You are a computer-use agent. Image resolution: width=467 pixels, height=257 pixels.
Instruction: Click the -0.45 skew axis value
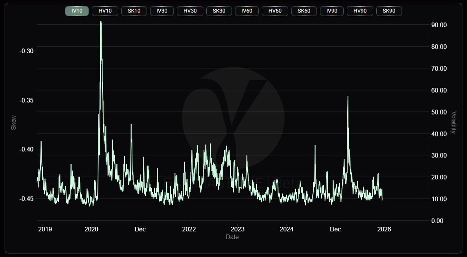(26, 198)
